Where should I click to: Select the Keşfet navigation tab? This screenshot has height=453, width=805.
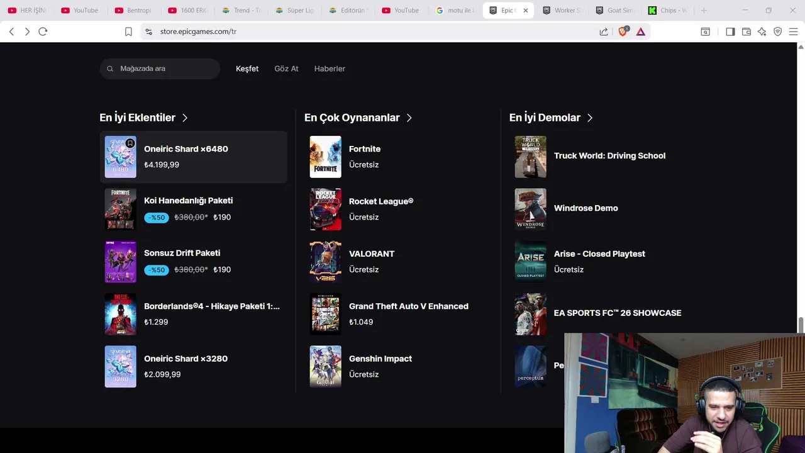(247, 69)
